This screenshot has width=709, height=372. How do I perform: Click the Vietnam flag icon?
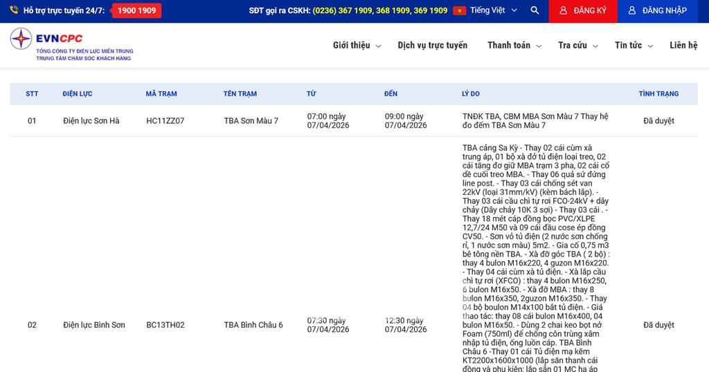coord(460,10)
